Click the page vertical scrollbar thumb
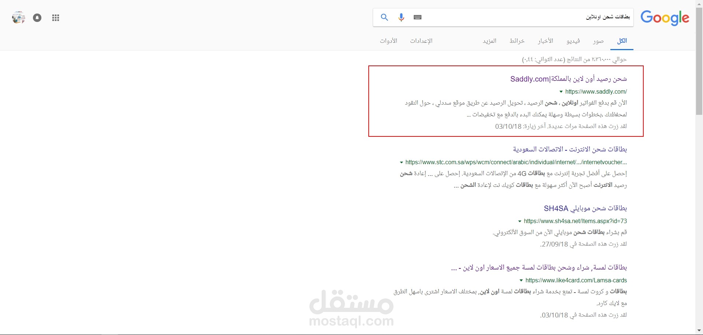This screenshot has width=703, height=335. [699, 61]
